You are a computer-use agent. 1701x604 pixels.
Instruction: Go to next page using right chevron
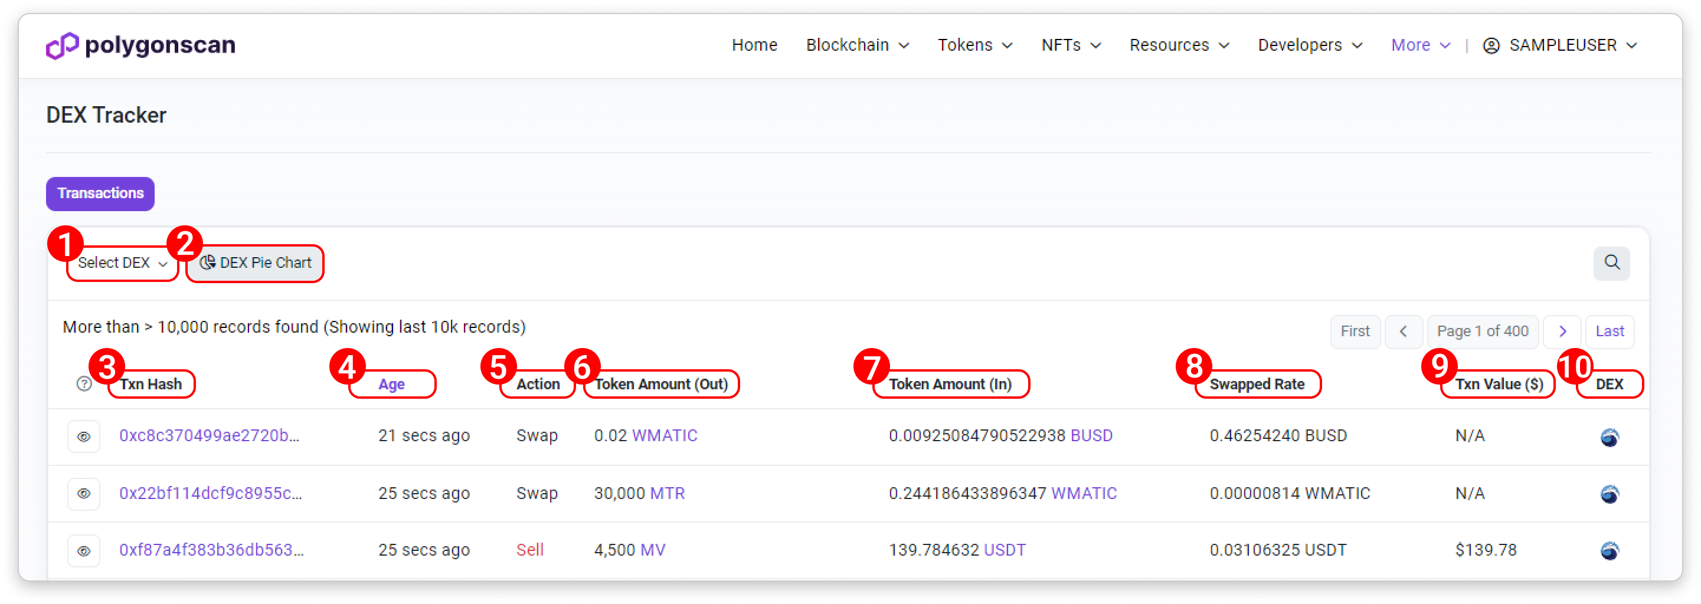point(1562,331)
